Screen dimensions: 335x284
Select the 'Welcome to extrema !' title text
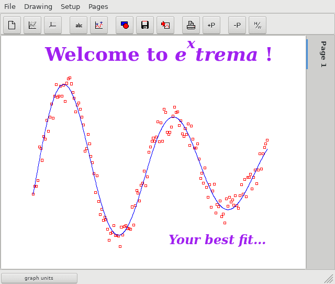pos(158,52)
